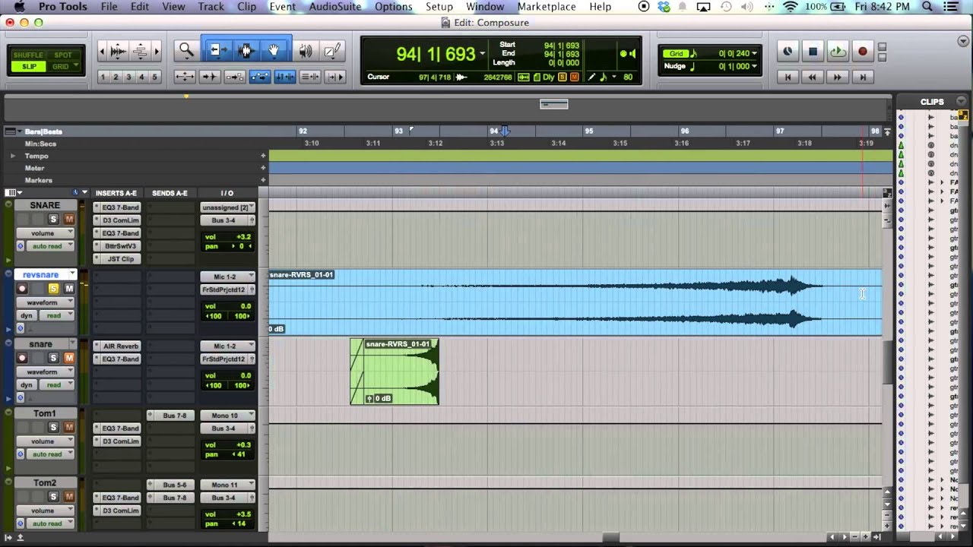Screen dimensions: 973x547
Task: Click the universe view position indicator
Action: point(554,104)
